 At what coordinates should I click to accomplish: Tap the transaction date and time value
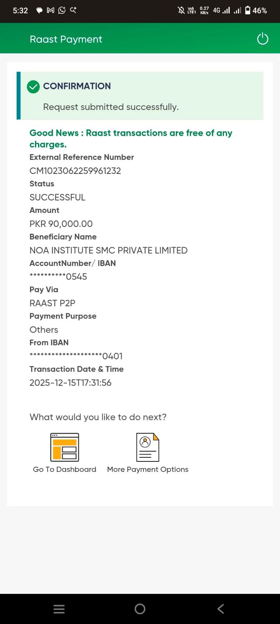point(70,383)
